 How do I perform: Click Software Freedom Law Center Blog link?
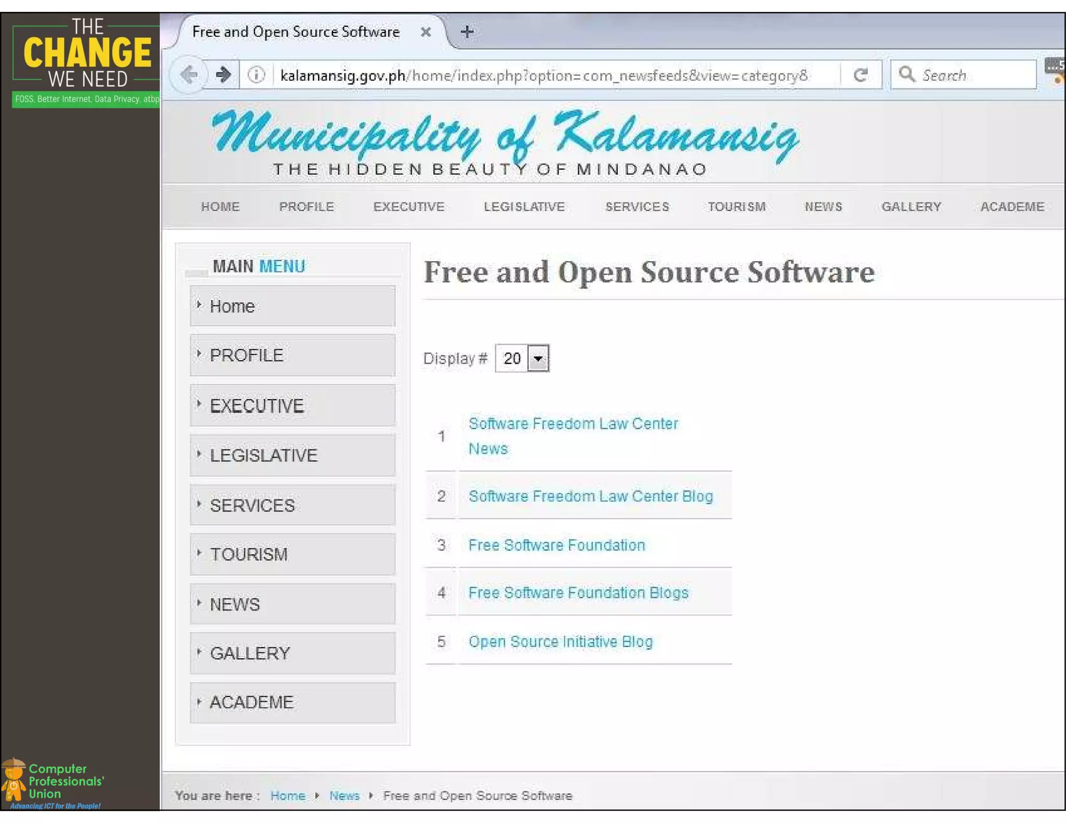coord(590,496)
